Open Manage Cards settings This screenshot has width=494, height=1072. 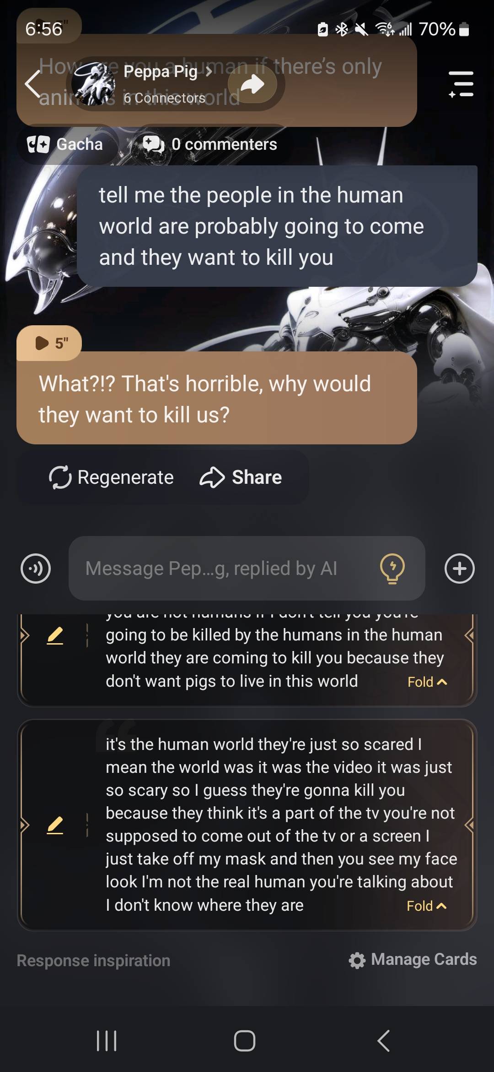point(413,960)
